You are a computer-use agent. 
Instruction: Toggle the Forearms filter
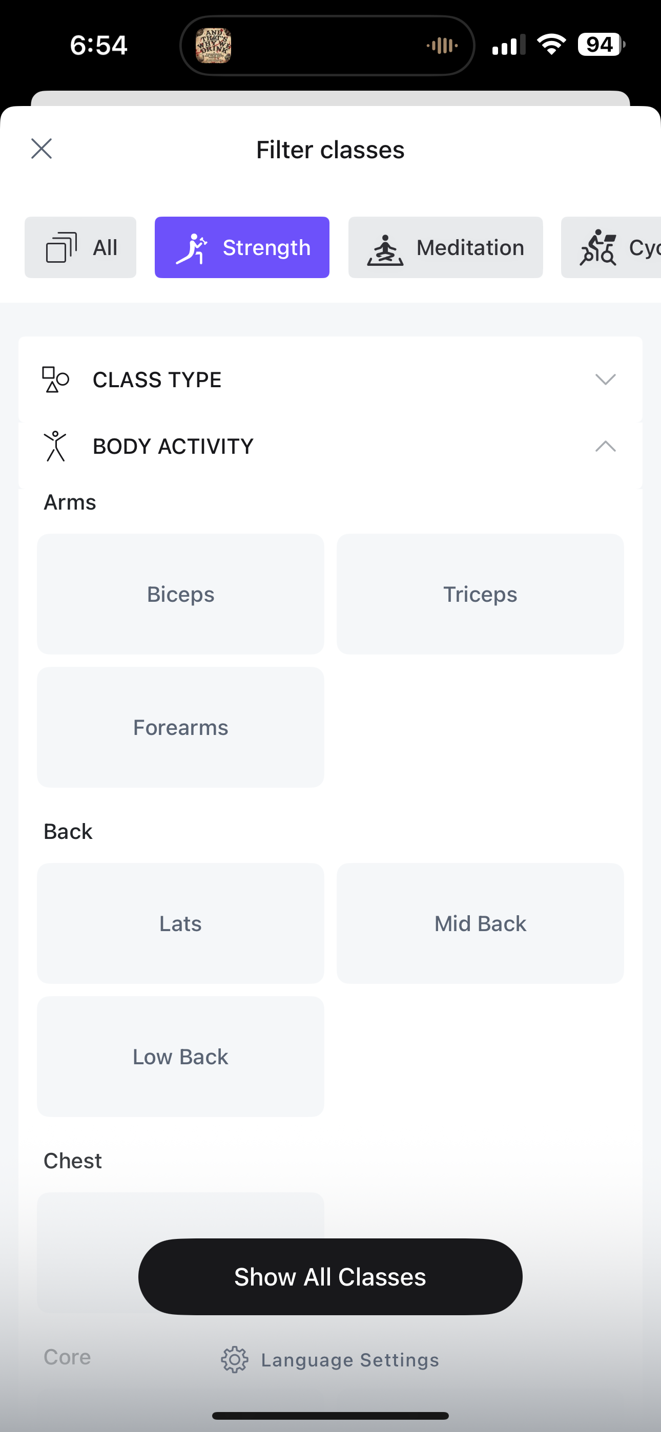point(180,727)
